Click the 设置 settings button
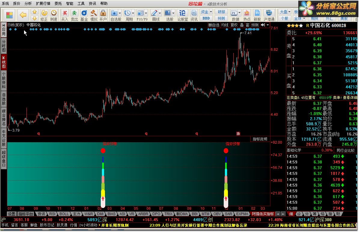 pyautogui.click(x=11, y=214)
